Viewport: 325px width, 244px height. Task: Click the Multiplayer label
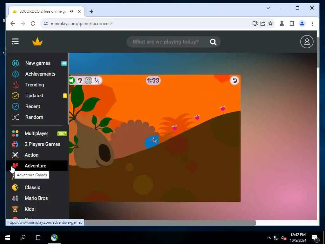(36, 133)
